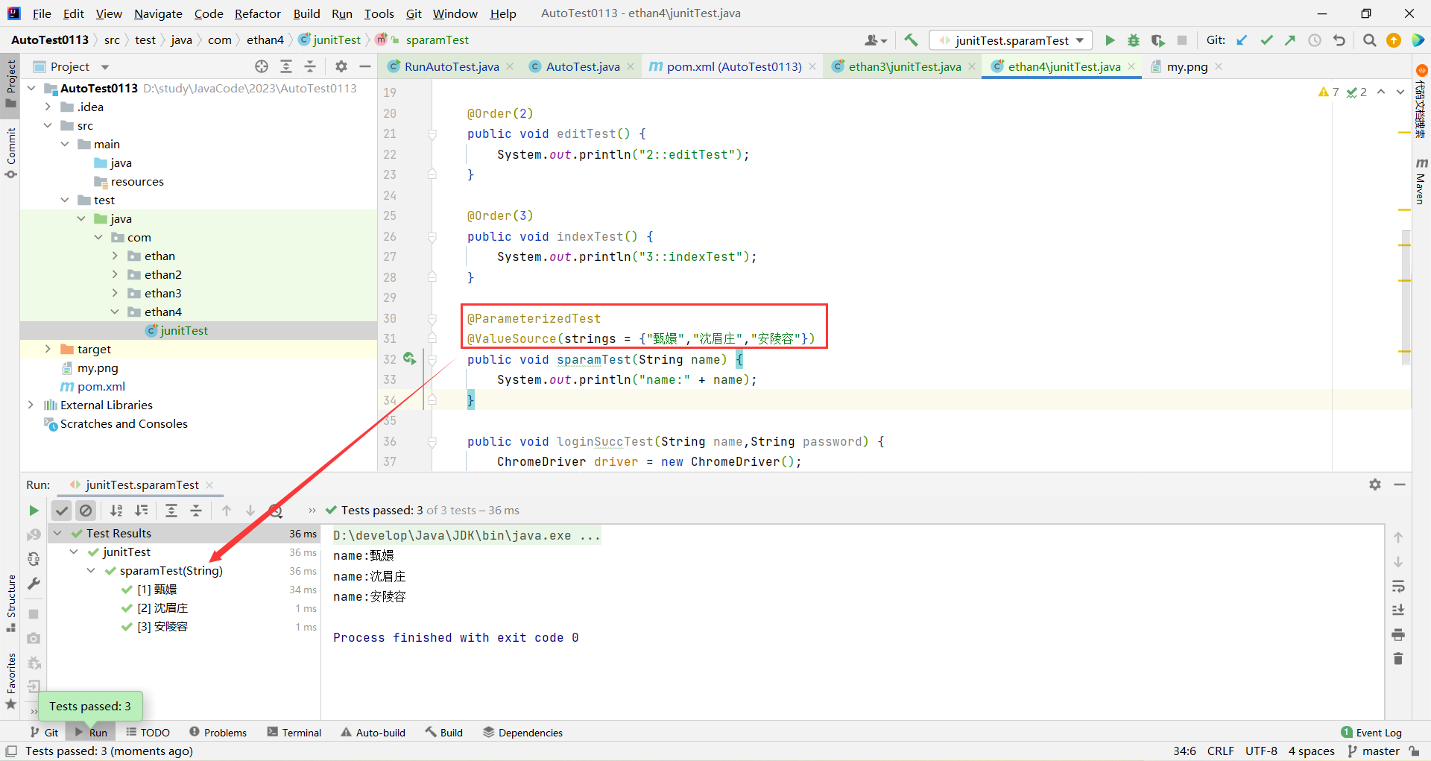Print console output with printer icon
The width and height of the screenshot is (1431, 761).
1398,635
